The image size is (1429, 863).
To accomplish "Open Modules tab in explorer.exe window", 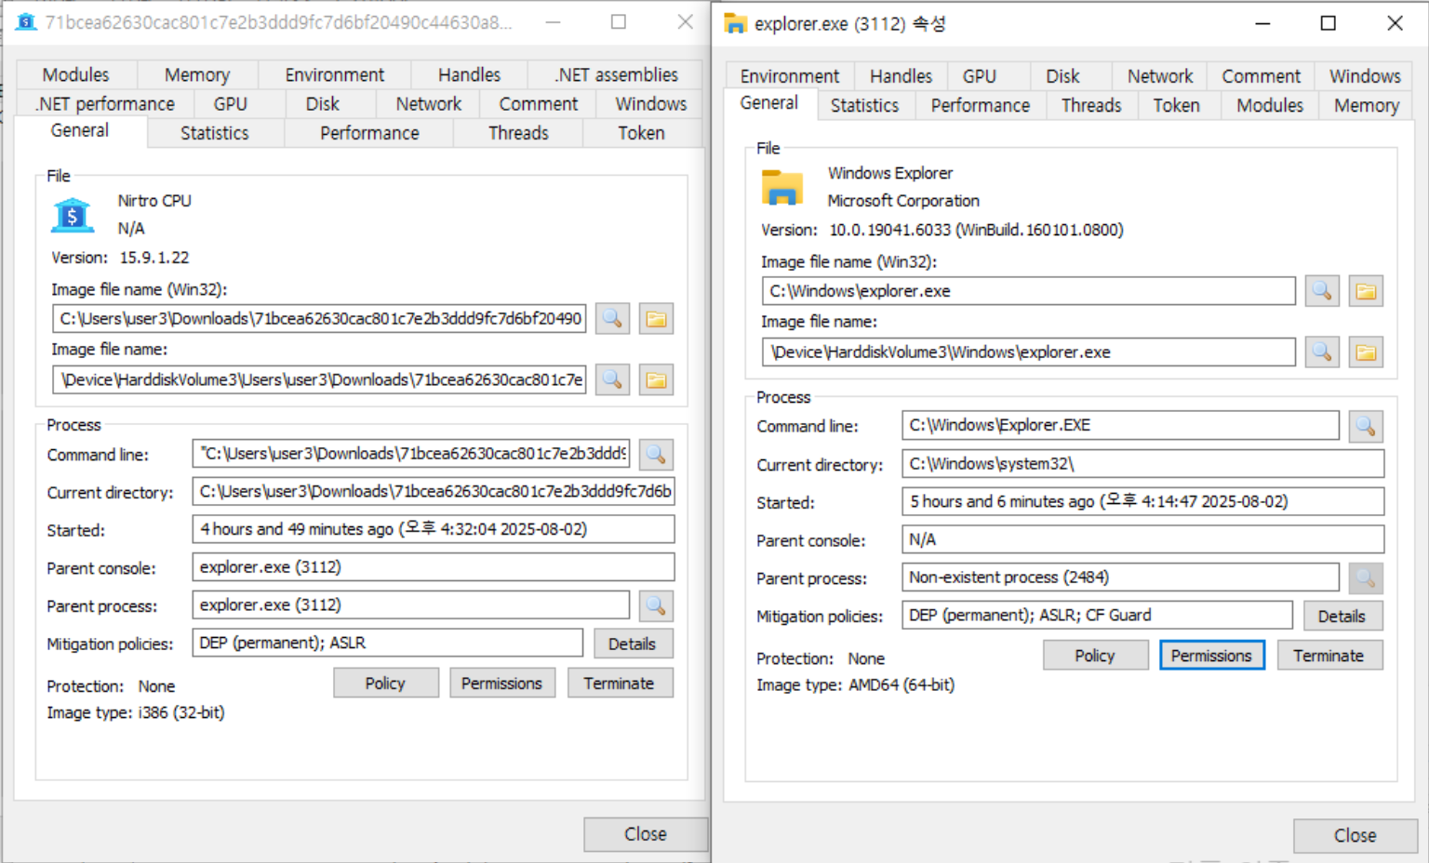I will [1270, 105].
